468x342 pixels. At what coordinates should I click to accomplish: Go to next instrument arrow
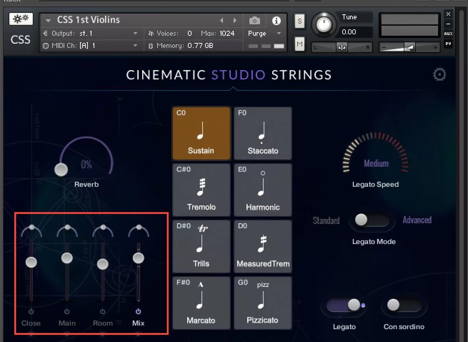(x=235, y=20)
